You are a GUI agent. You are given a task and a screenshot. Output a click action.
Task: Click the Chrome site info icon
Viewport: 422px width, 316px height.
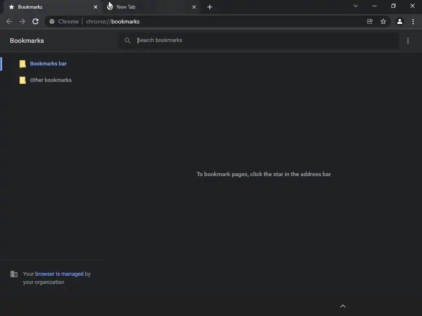pyautogui.click(x=52, y=21)
